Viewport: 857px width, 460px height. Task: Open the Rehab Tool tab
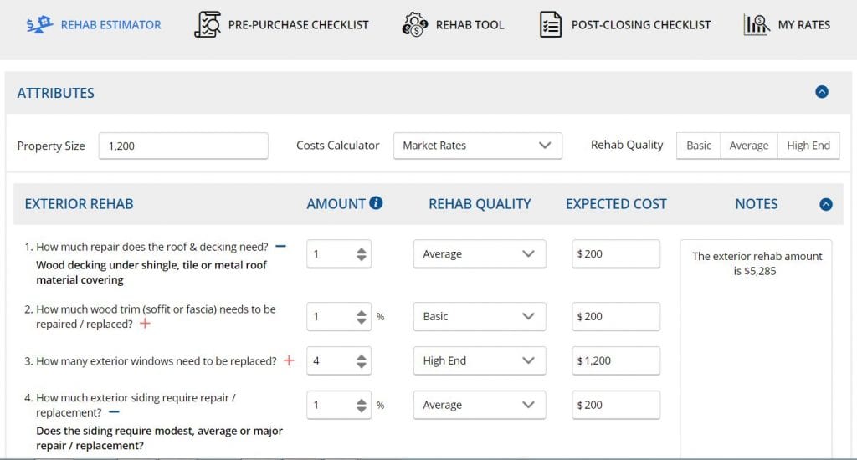470,25
